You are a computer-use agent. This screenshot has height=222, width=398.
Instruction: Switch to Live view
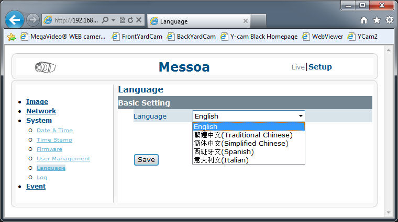pos(298,67)
